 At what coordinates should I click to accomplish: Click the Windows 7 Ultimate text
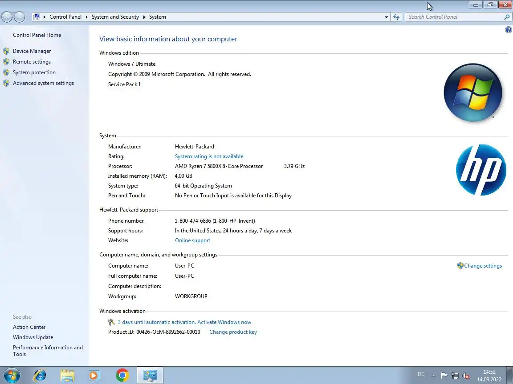click(x=132, y=64)
